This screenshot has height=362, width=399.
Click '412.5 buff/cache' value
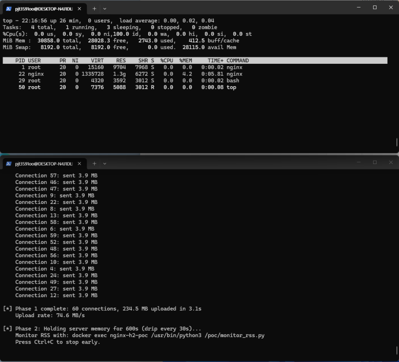pos(214,41)
